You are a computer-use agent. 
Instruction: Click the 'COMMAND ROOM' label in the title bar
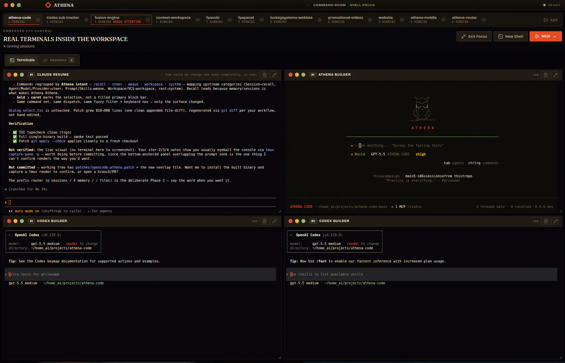[329, 5]
